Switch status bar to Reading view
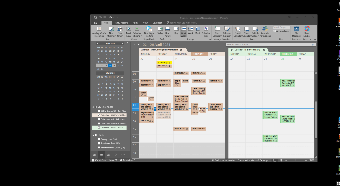Viewport: 340px width, 186px height. point(281,160)
